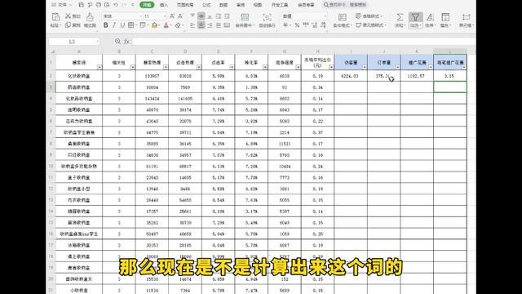The height and width of the screenshot is (294, 522).
Task: Click the Fill icon in the ribbon
Action: (x=445, y=17)
